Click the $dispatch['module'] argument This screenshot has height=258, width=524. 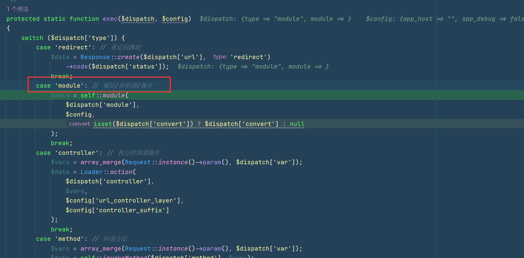click(x=101, y=105)
